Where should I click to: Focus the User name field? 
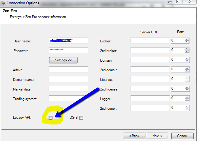68,41
